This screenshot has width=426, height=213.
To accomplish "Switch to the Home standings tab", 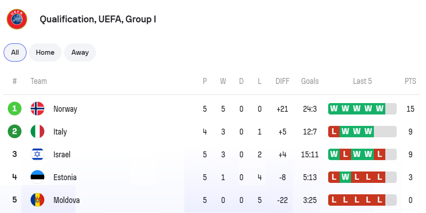I will (x=45, y=52).
